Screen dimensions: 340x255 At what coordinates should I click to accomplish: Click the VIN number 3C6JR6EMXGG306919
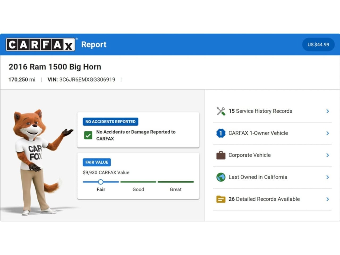[87, 80]
